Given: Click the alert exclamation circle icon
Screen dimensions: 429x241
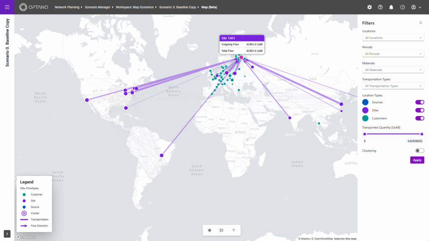Looking at the screenshot, I should tap(403, 7).
